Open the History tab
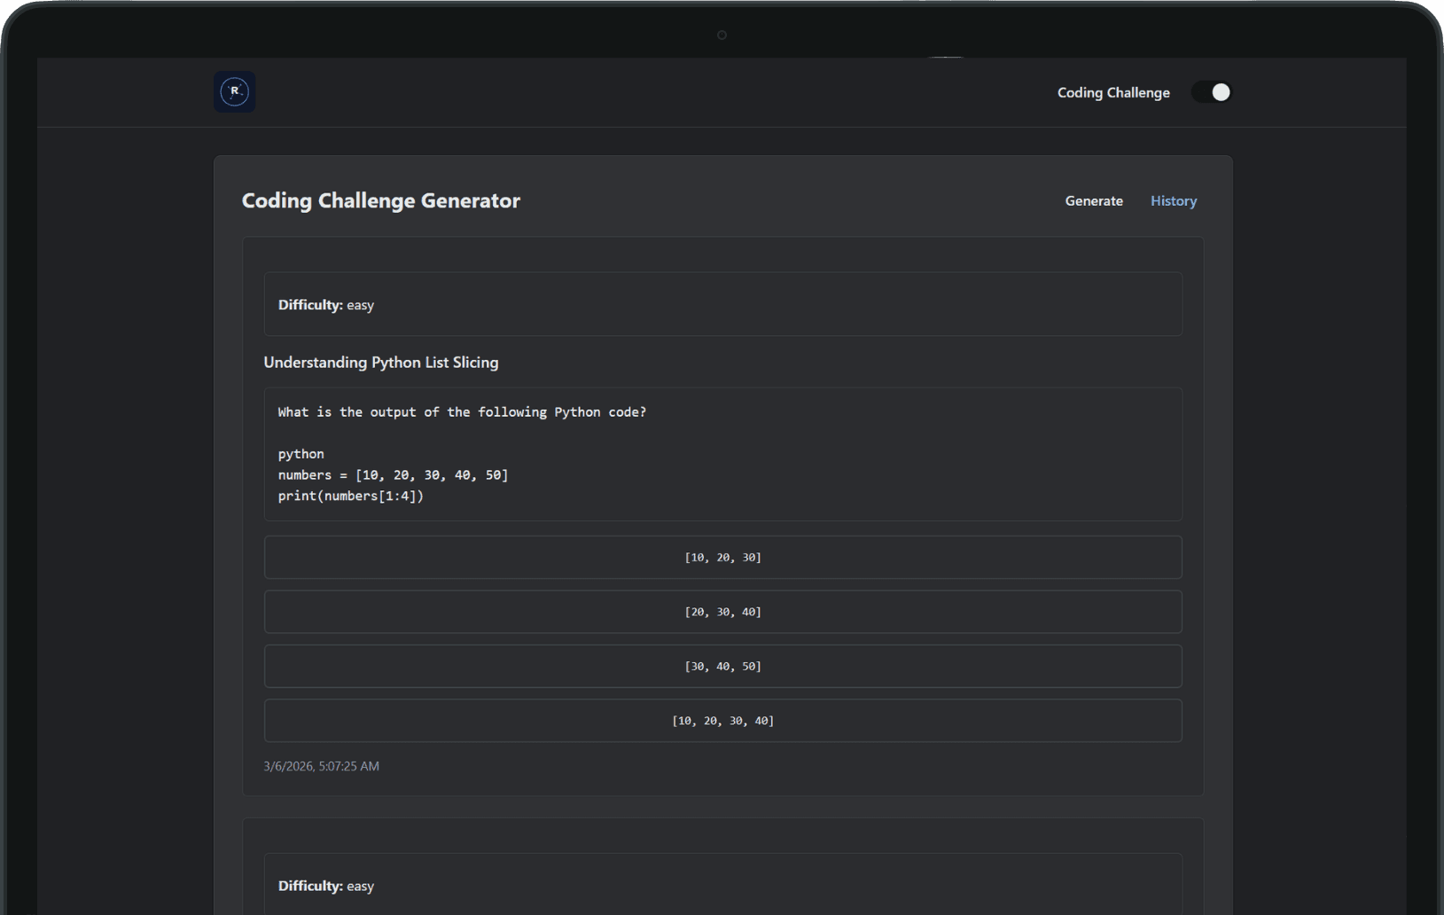Image resolution: width=1444 pixels, height=915 pixels. [x=1174, y=200]
